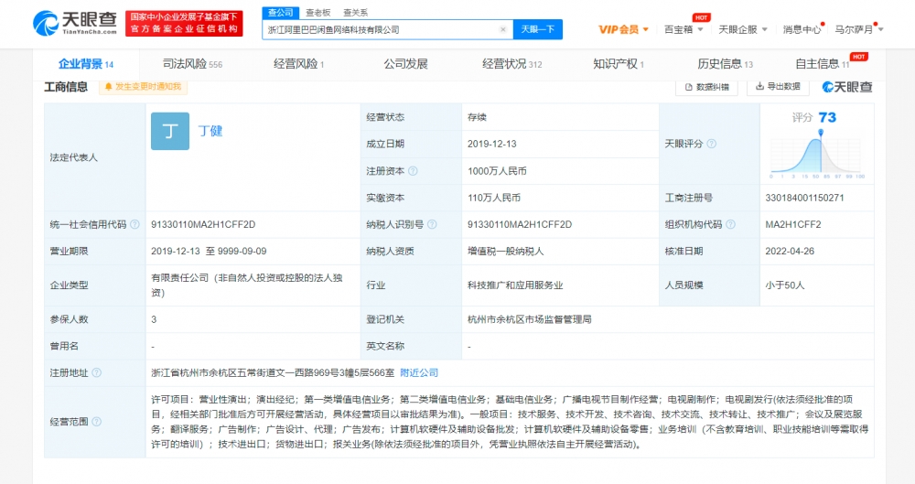915x484 pixels.
Task: Click the 数据纠错 button
Action: click(706, 87)
